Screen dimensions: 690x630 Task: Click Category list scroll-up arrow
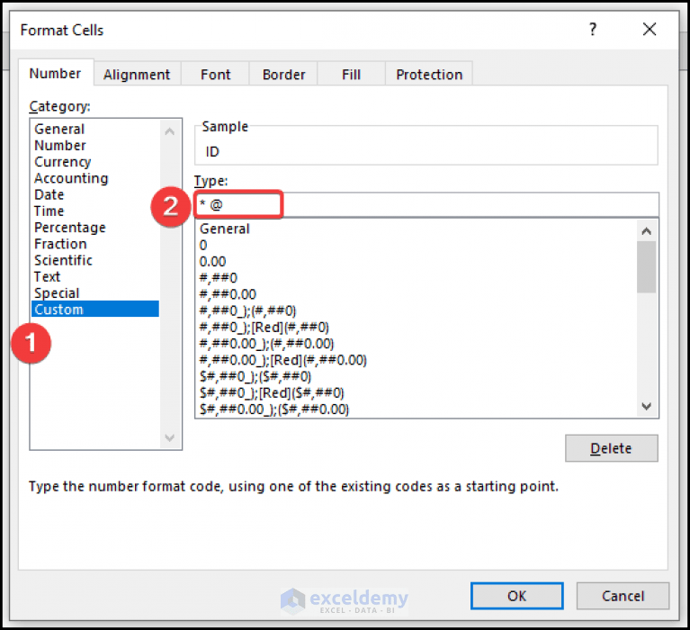tap(169, 130)
